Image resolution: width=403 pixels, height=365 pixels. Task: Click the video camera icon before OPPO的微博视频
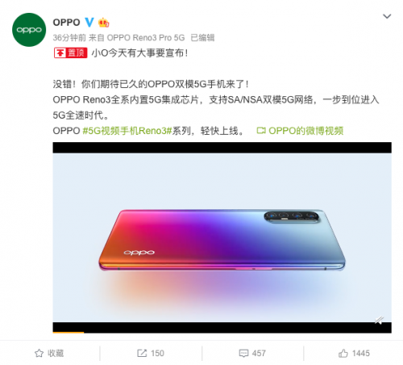click(261, 131)
